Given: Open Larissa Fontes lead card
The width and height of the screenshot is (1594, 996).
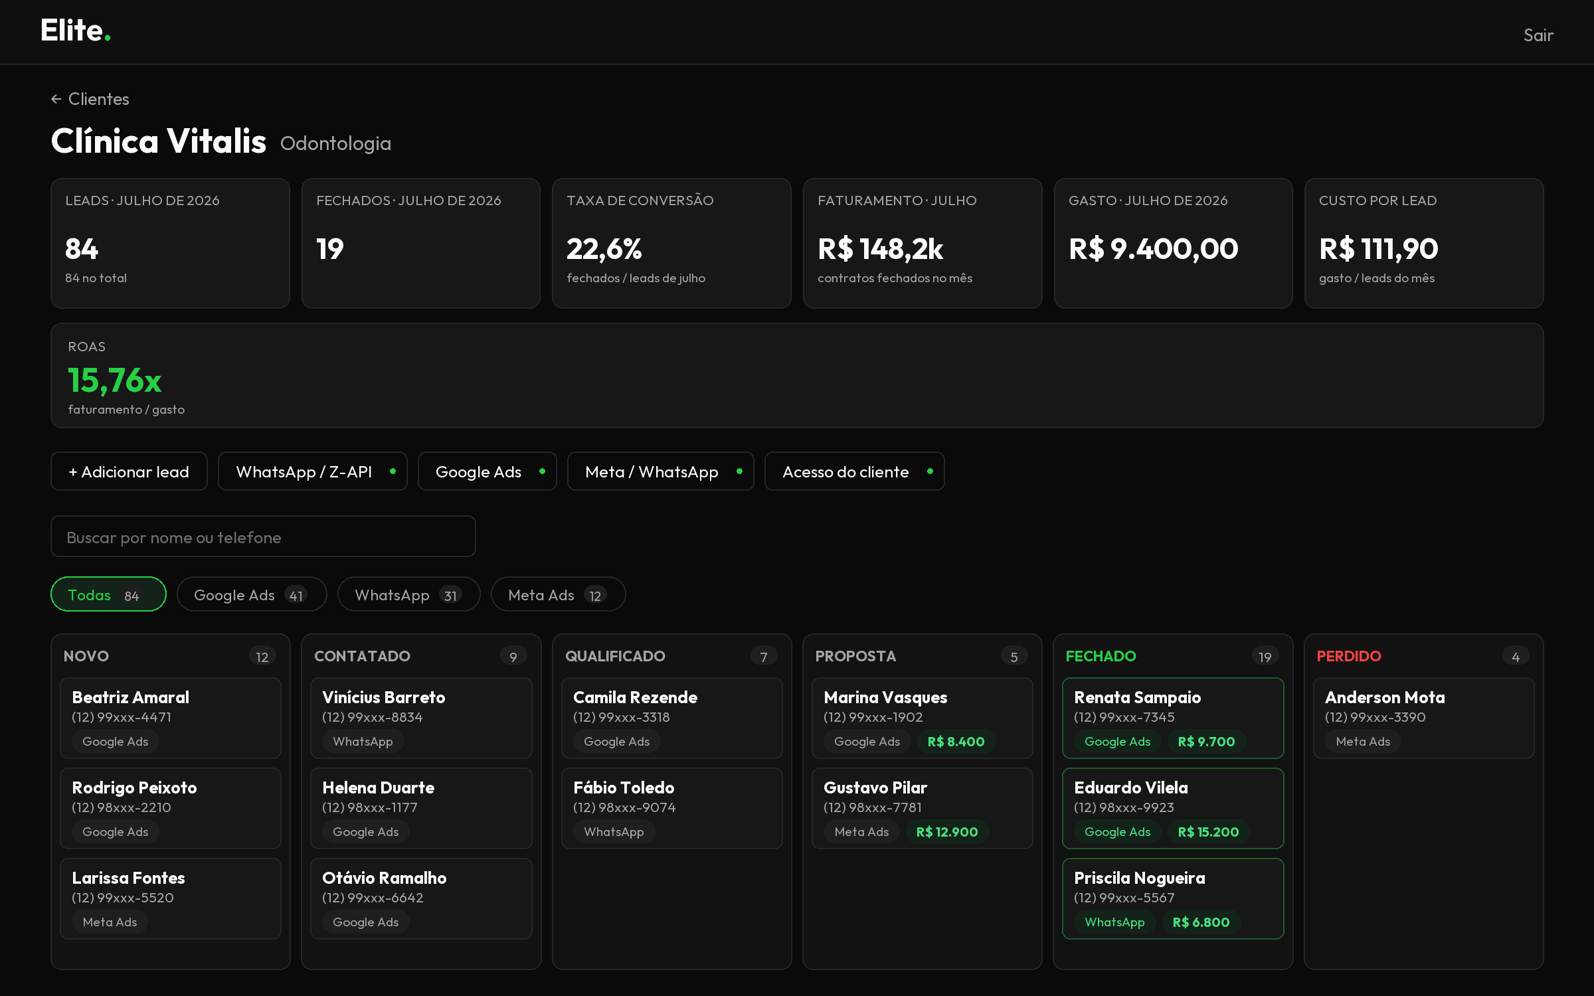Looking at the screenshot, I should (x=171, y=898).
